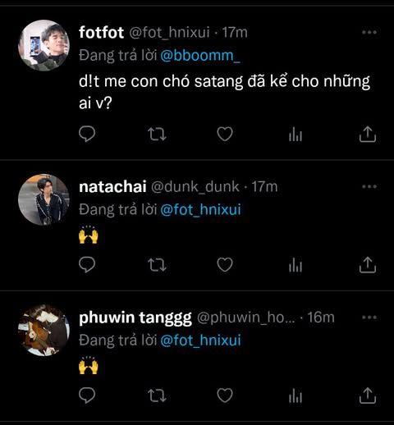394x425 pixels.
Task: View analytics of fotfot's tweet
Action: [x=295, y=135]
